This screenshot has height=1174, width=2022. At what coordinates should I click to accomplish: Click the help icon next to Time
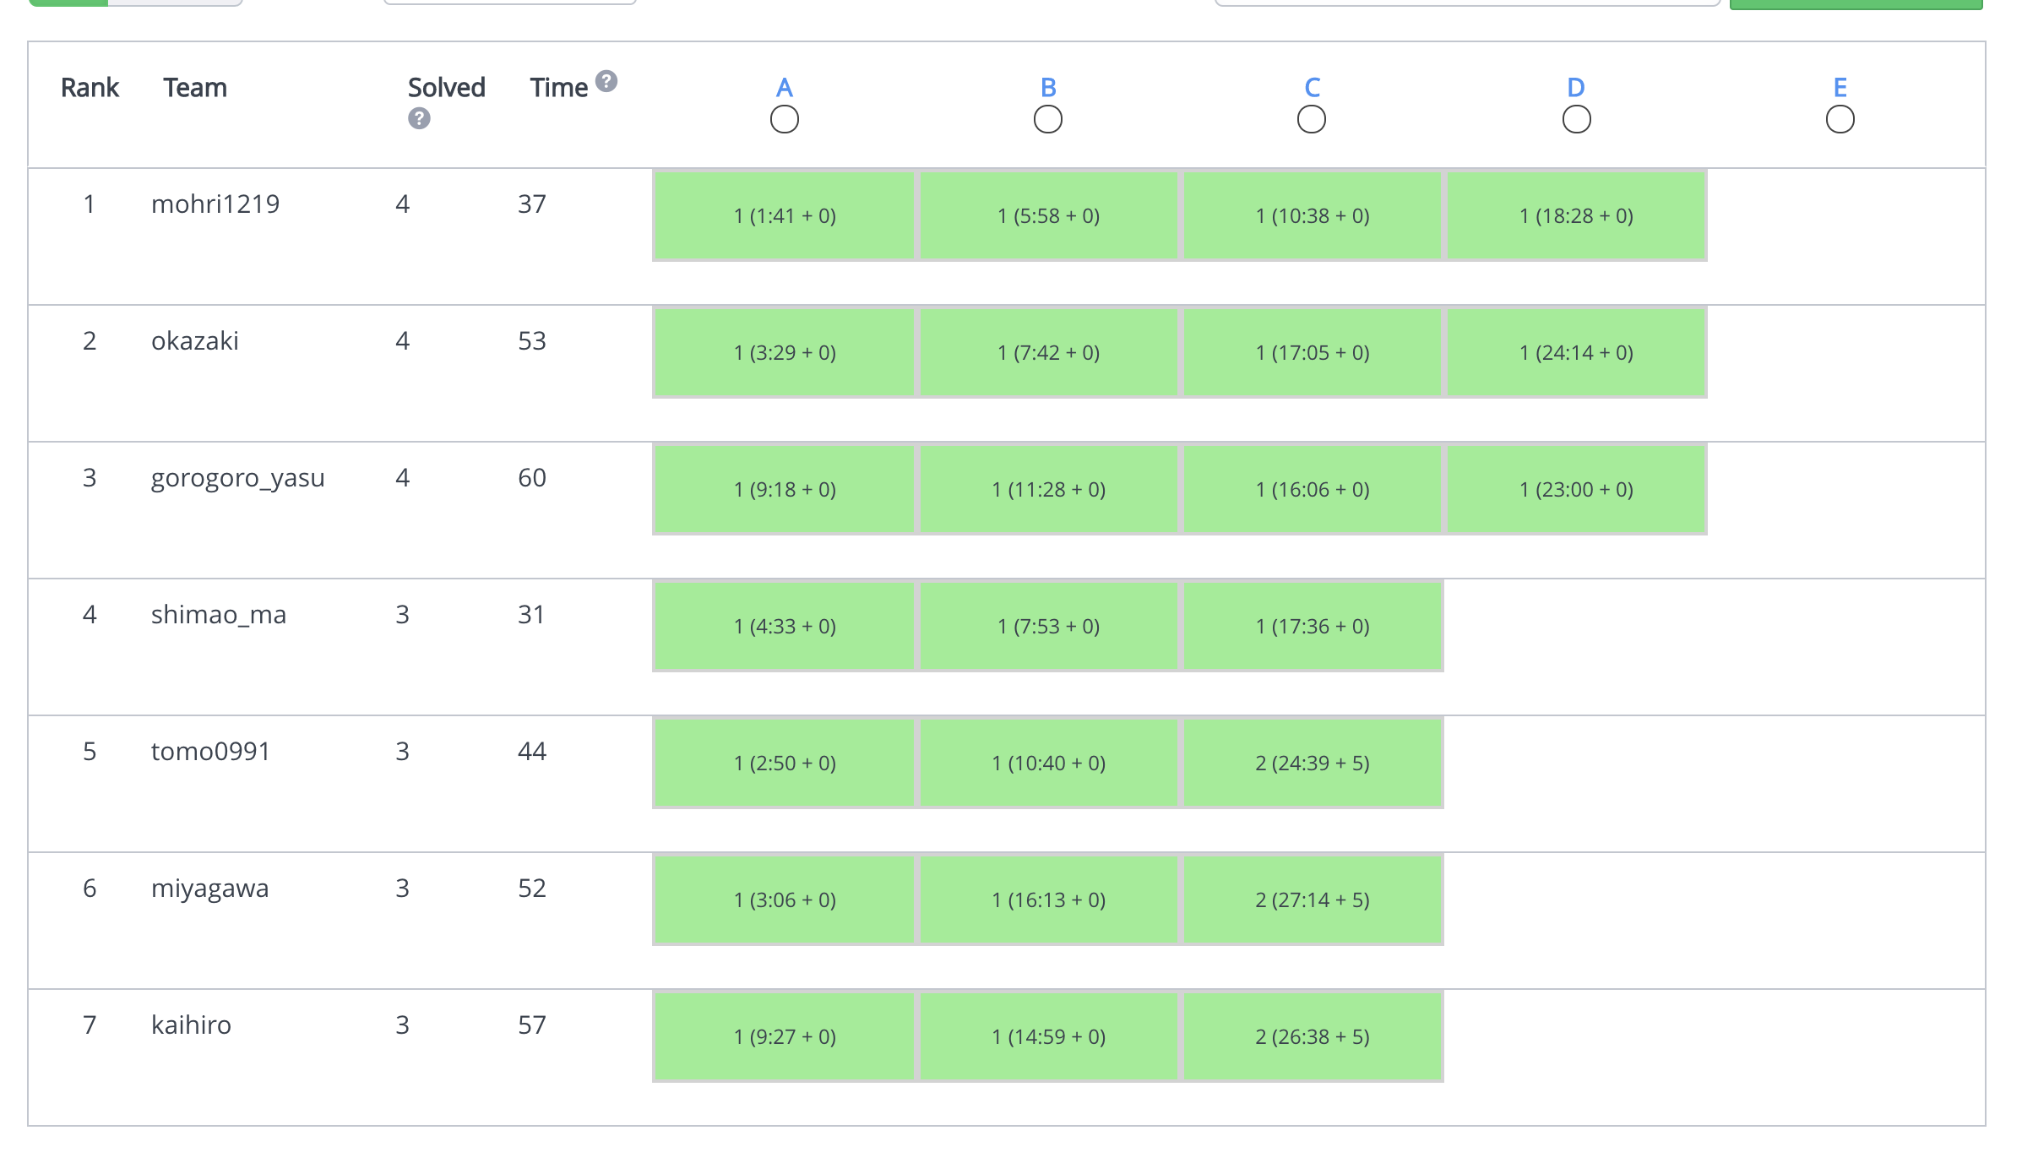pyautogui.click(x=606, y=81)
